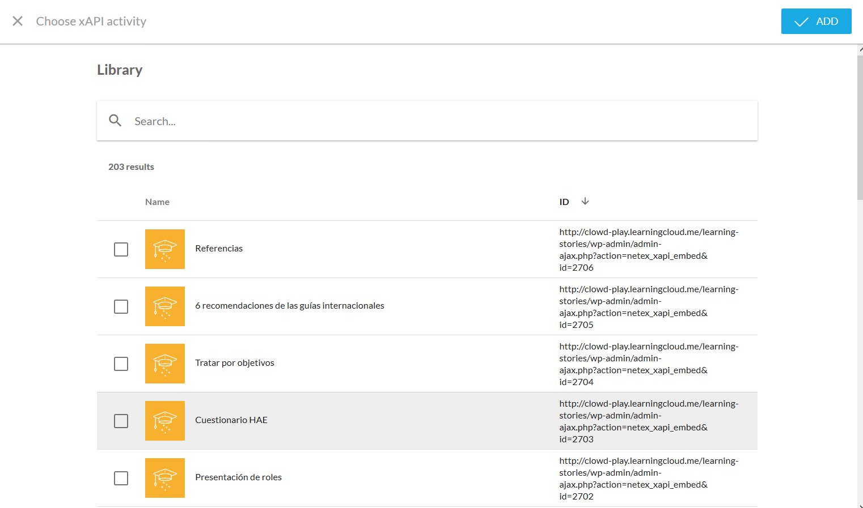Viewport: 863px width, 508px height.
Task: Click the Cuestionario HAE activity icon
Action: [x=165, y=421]
